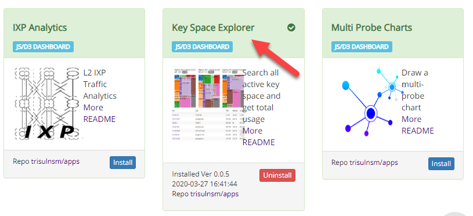Open trisulnsm/apps repo link under Key Space Explorer

coord(215,194)
